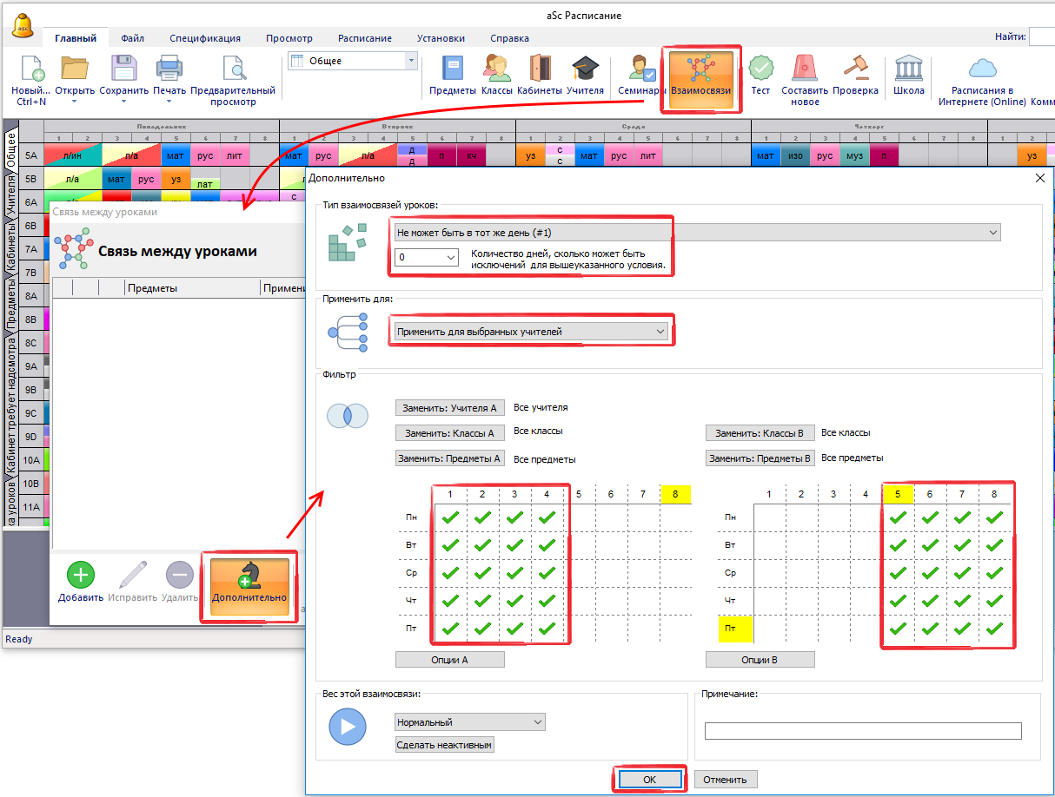The width and height of the screenshot is (1055, 797).
Task: Run the Тест checkmark icon
Action: [x=760, y=69]
